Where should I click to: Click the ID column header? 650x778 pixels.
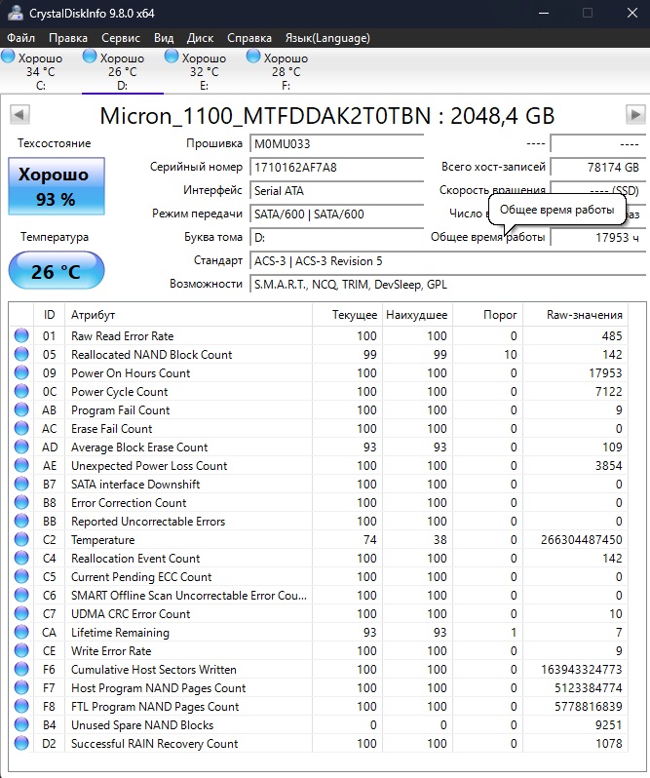coord(49,315)
